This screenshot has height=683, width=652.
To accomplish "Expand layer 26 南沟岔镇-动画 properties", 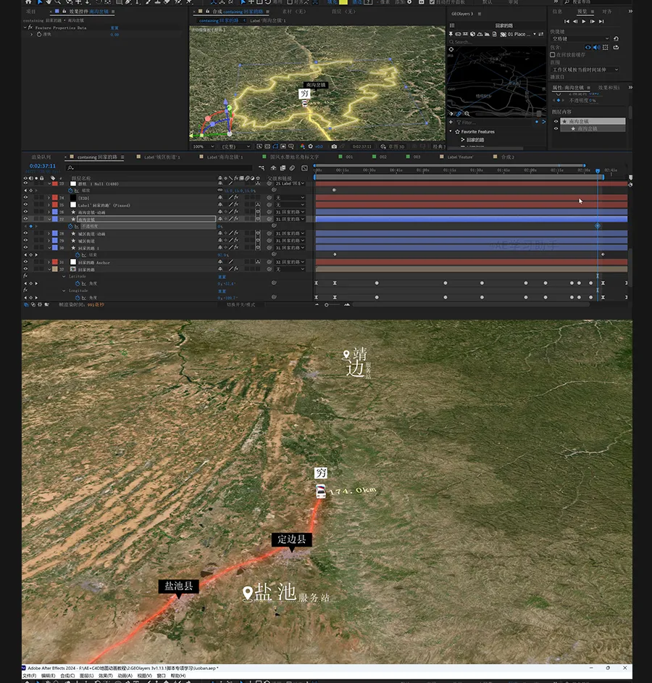I will click(49, 212).
